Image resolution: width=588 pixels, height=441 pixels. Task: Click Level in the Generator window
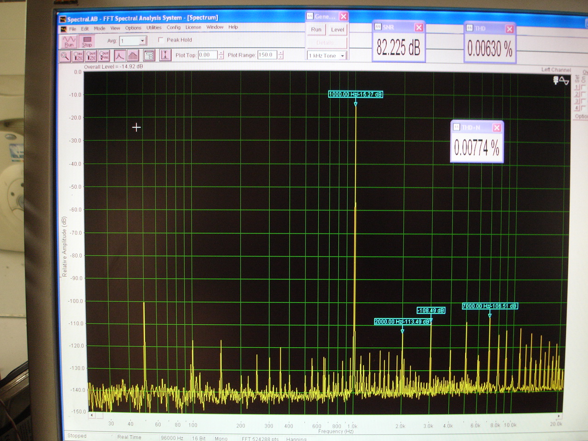(x=338, y=29)
